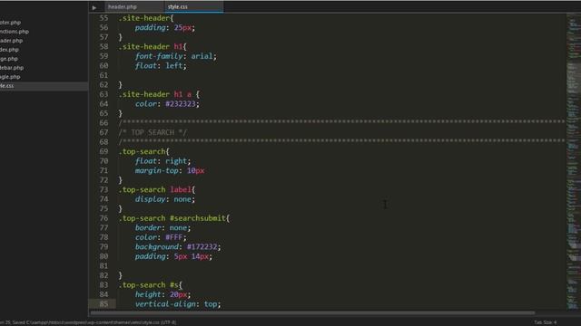The width and height of the screenshot is (581, 326).
Task: Click line number 66 in the gutter
Action: [x=103, y=123]
